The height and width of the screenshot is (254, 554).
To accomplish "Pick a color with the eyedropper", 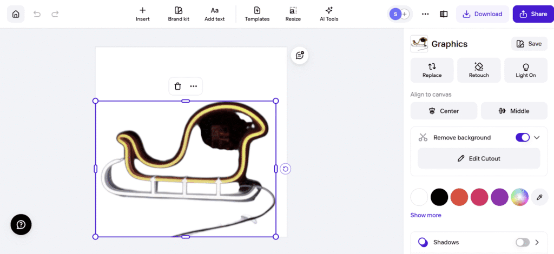I will (x=539, y=197).
